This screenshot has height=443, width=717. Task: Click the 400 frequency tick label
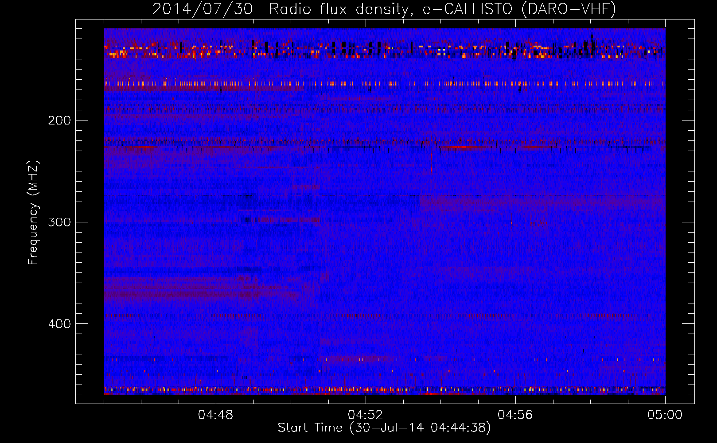click(59, 324)
